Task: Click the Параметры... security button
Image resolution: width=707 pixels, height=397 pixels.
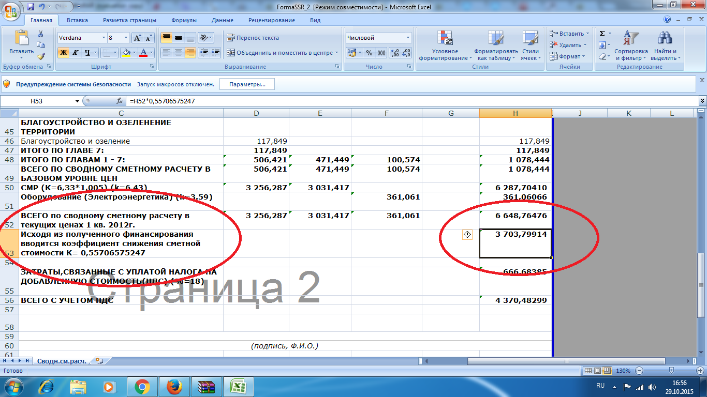Action: click(247, 84)
